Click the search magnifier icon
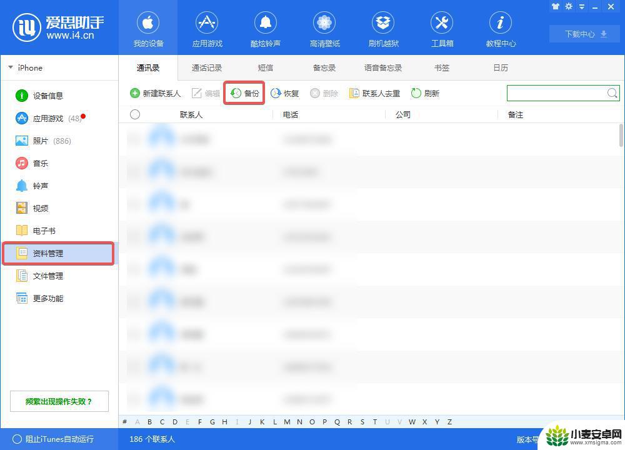 (x=612, y=93)
